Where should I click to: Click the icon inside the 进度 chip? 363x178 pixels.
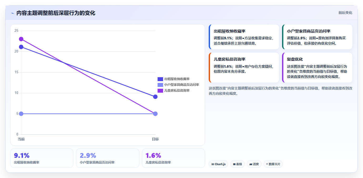251,164
